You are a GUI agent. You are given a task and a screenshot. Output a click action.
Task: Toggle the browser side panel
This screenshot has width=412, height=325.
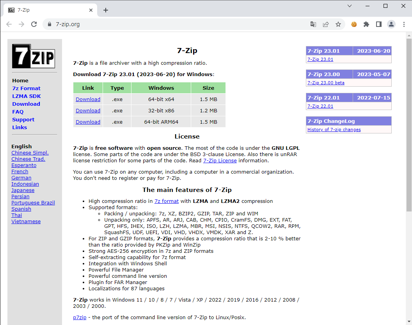[x=378, y=24]
